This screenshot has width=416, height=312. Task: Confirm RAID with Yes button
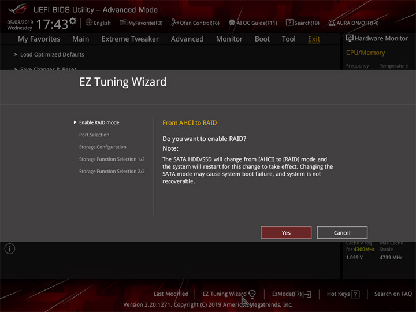(286, 233)
